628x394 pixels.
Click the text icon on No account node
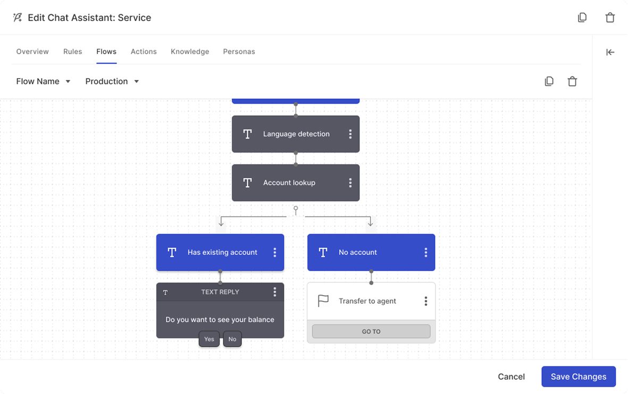323,252
